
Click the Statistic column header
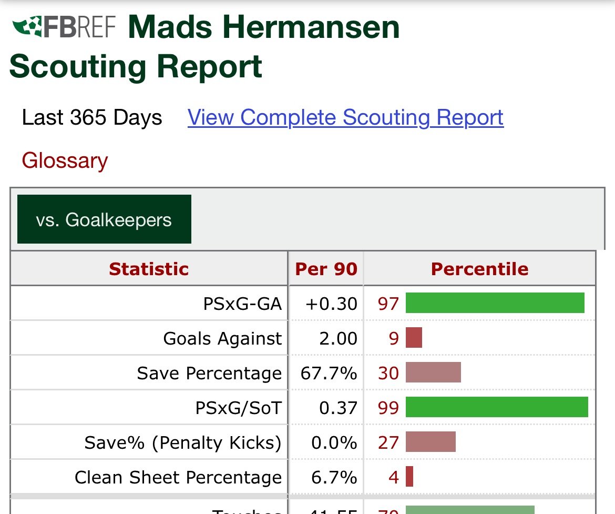point(149,269)
